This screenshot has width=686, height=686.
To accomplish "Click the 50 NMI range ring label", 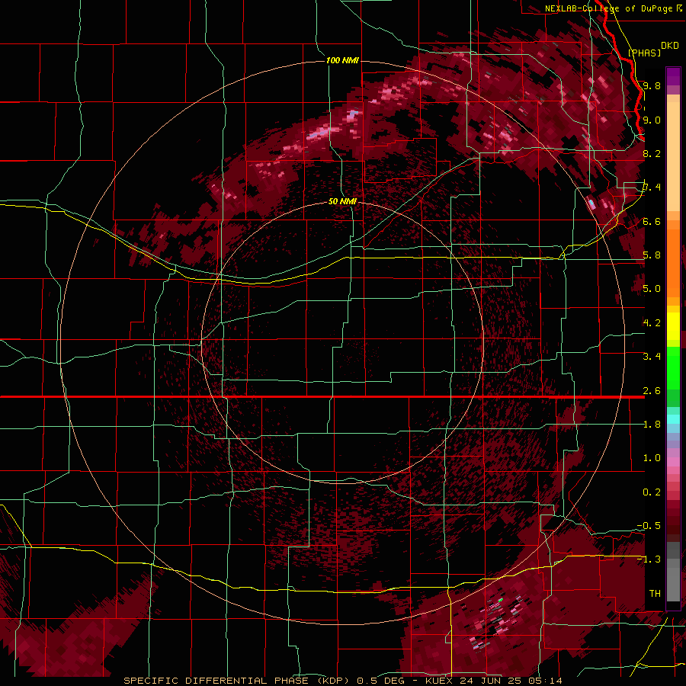I will pyautogui.click(x=342, y=201).
